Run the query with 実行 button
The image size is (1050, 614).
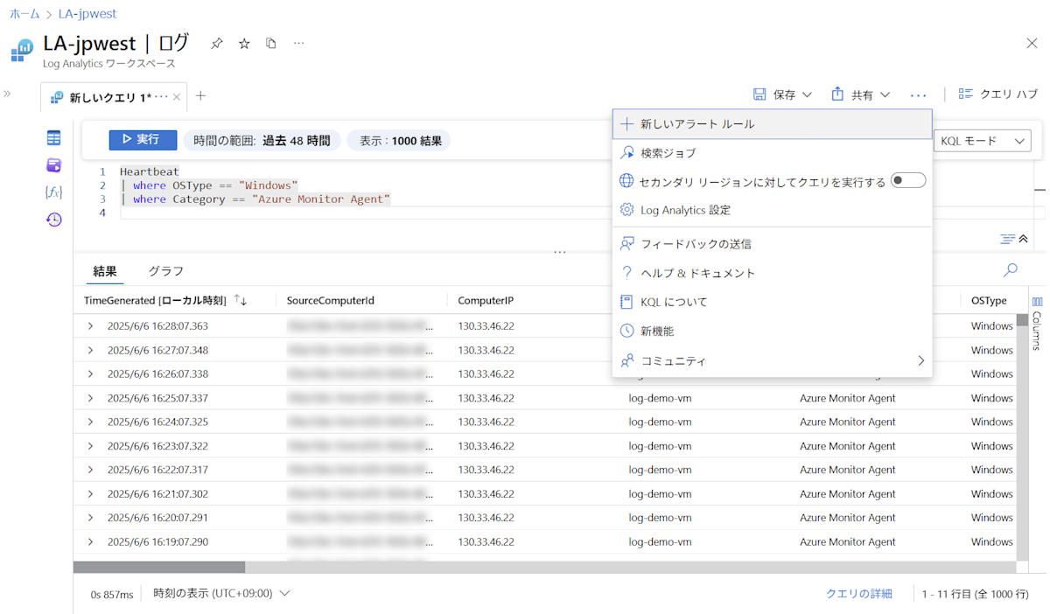143,140
